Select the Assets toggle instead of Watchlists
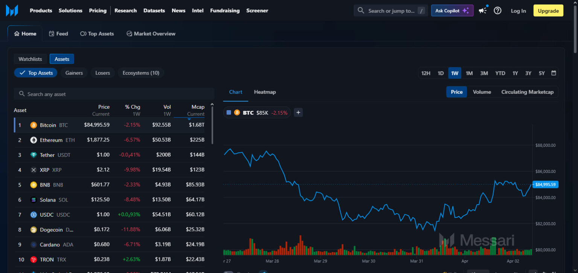 point(62,59)
